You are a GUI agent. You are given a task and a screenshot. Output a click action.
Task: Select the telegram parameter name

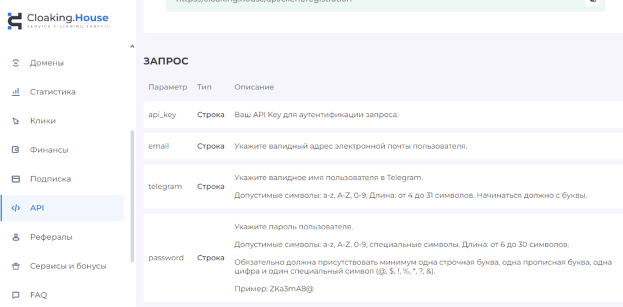(165, 187)
